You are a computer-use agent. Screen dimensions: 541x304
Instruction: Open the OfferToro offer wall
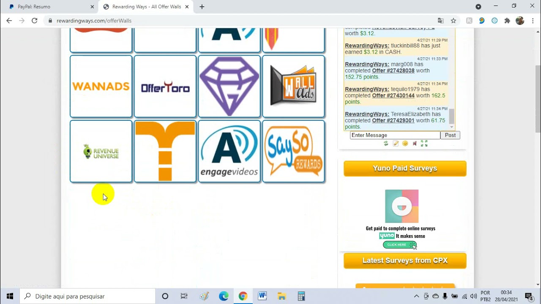(x=165, y=86)
